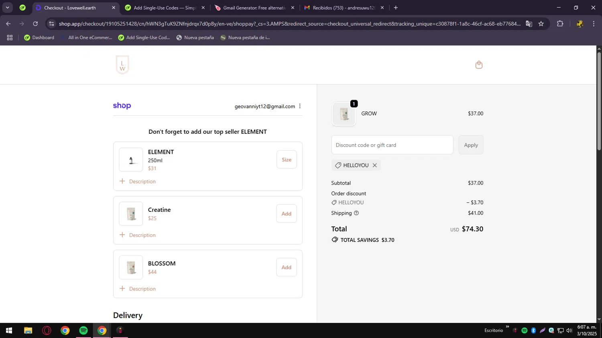This screenshot has width=602, height=338.
Task: Click the Lovewell LW store logo
Action: click(122, 65)
